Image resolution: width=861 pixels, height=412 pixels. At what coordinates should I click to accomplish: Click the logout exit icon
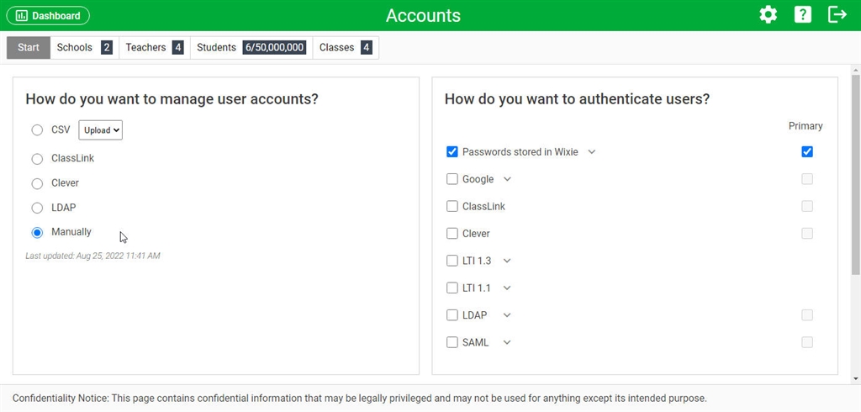pos(837,15)
